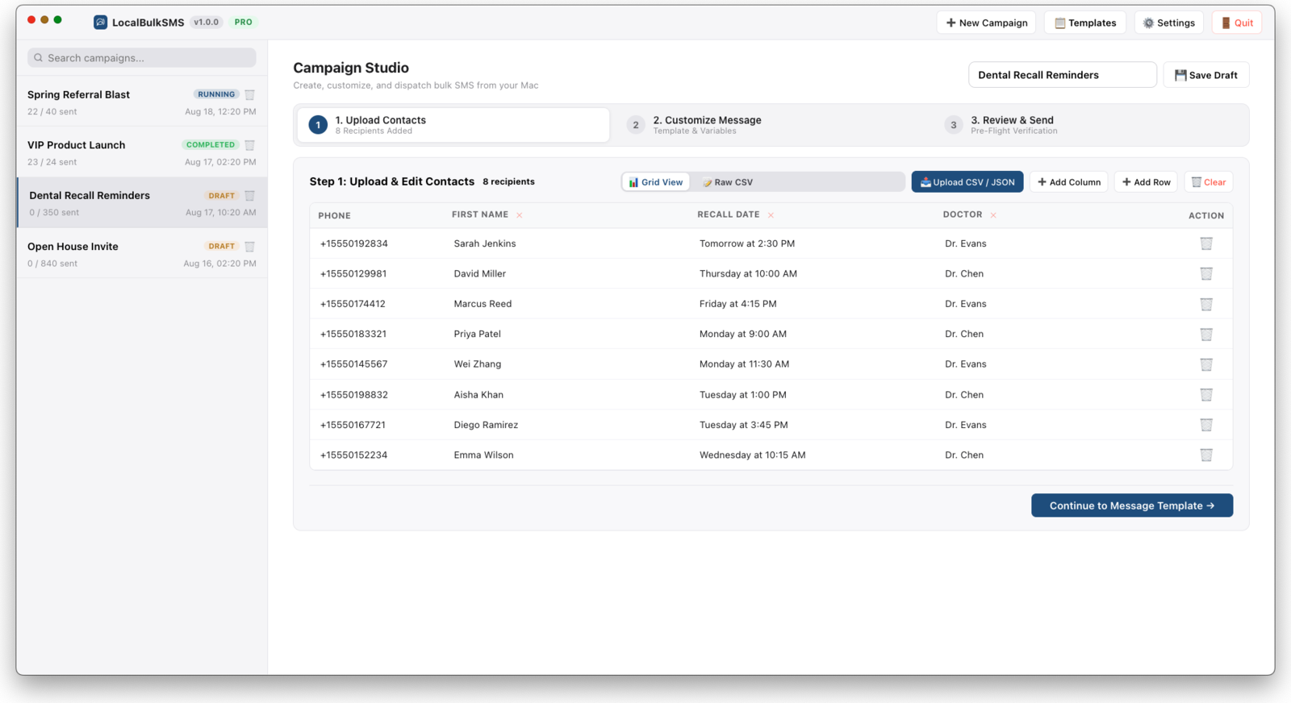Open the Open House Invite campaign

(142, 254)
